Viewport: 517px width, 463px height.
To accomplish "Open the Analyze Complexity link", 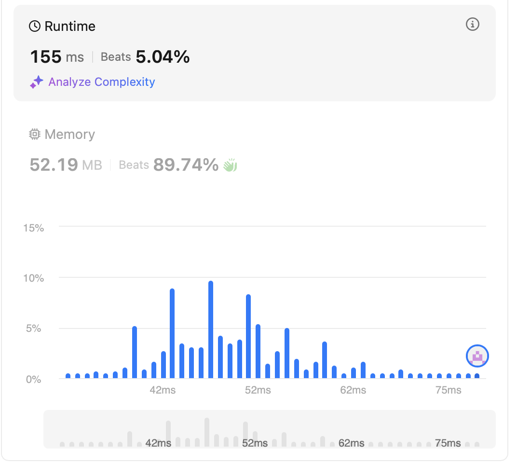I will click(102, 82).
